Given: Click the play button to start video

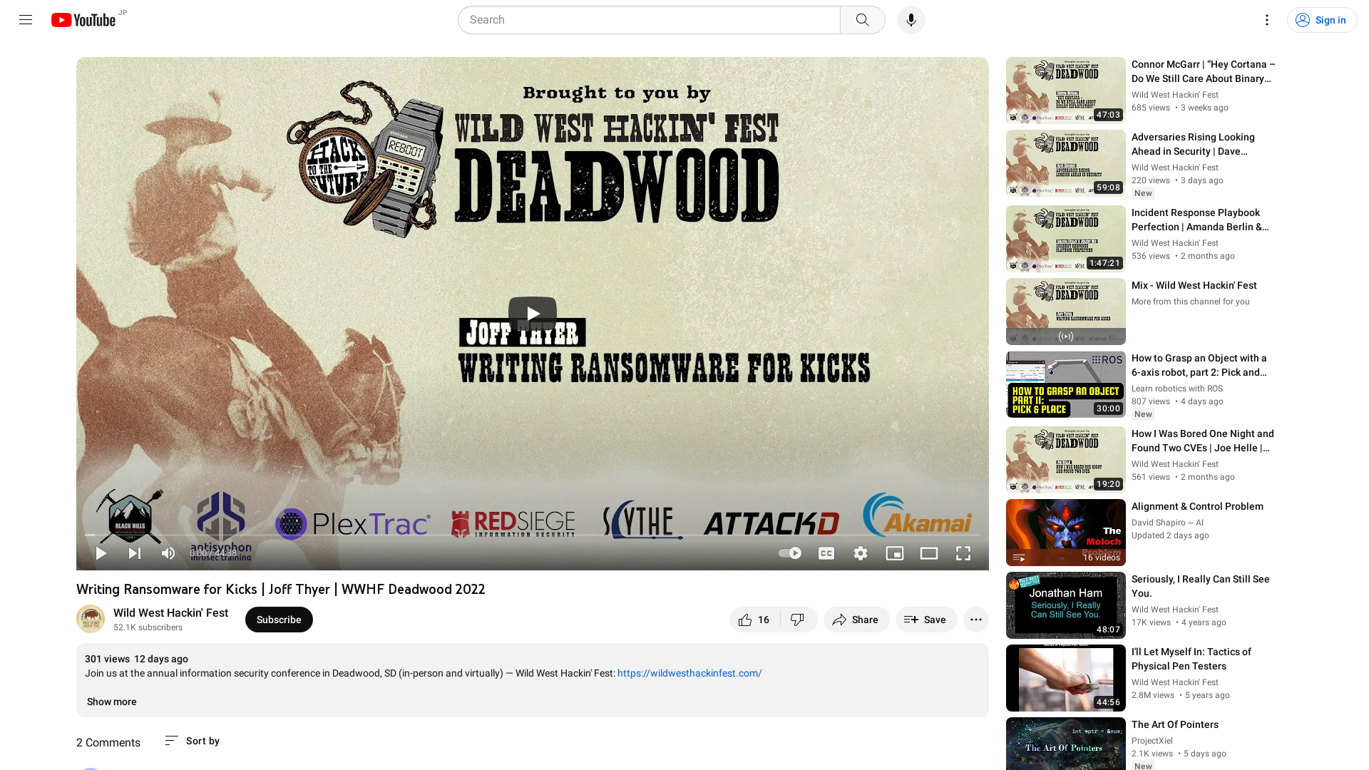Looking at the screenshot, I should (532, 313).
